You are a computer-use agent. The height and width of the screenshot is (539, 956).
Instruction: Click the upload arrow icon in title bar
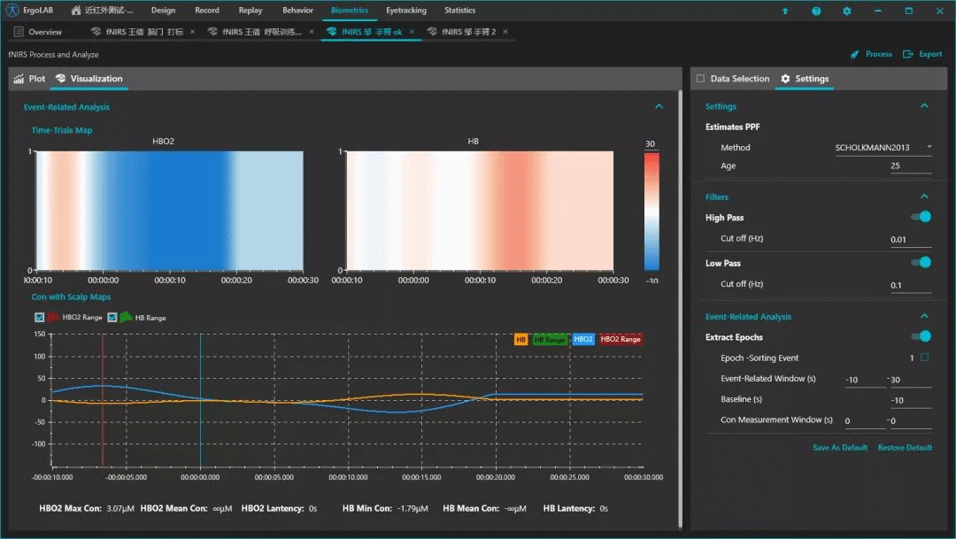tap(784, 12)
